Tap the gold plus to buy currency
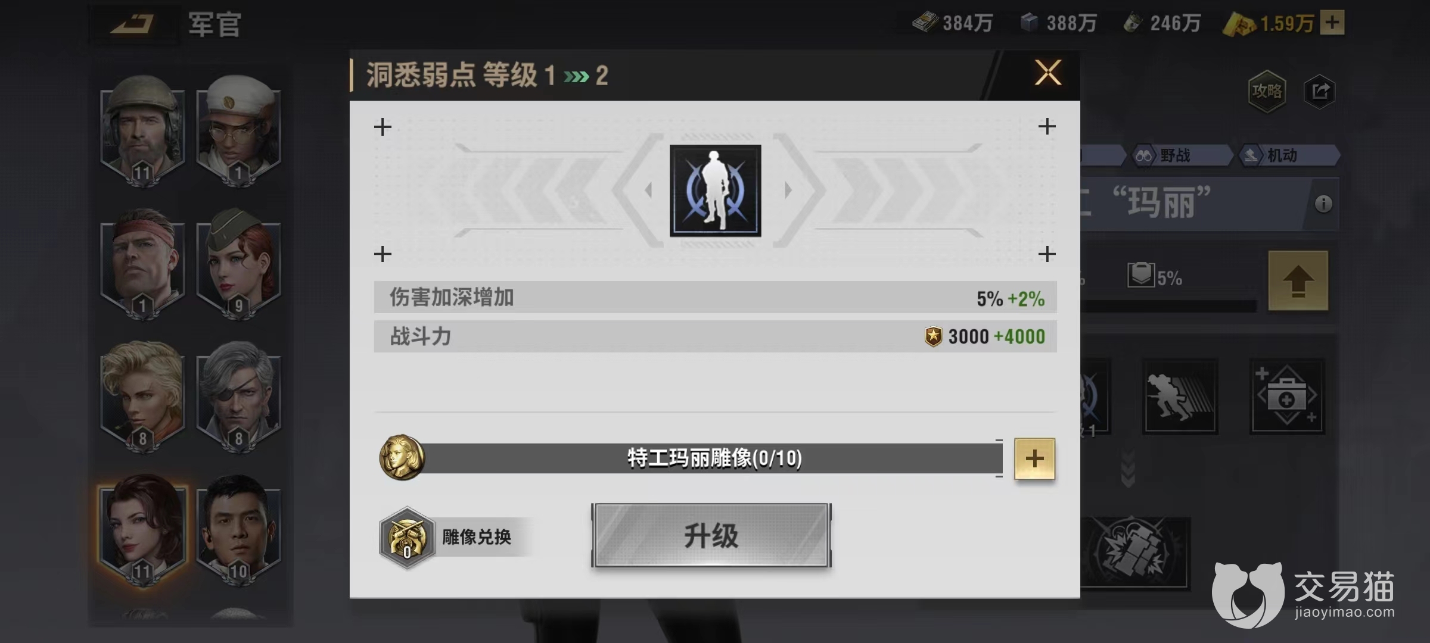This screenshot has height=643, width=1430. [1332, 23]
